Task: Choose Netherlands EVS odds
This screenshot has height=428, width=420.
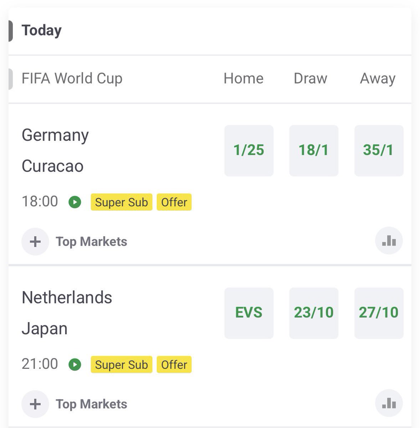Action: [x=249, y=313]
